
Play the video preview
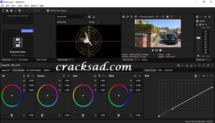click(x=153, y=50)
